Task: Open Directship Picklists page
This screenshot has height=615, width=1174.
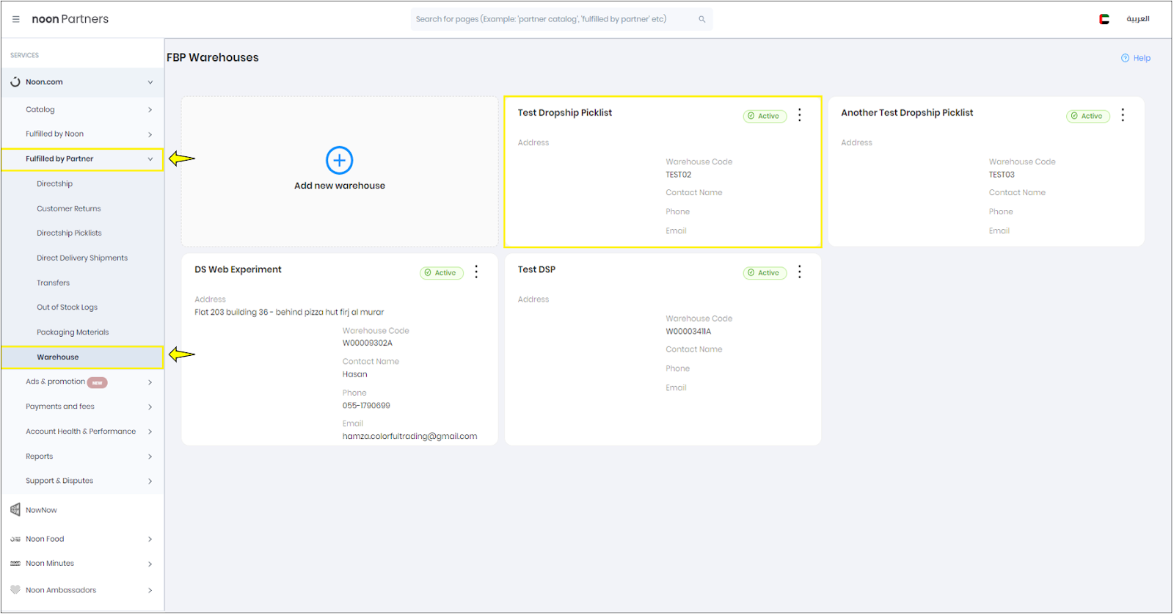Action: pyautogui.click(x=70, y=233)
